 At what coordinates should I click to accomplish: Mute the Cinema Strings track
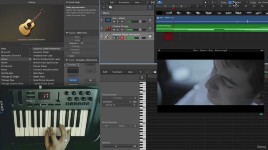coord(114,30)
